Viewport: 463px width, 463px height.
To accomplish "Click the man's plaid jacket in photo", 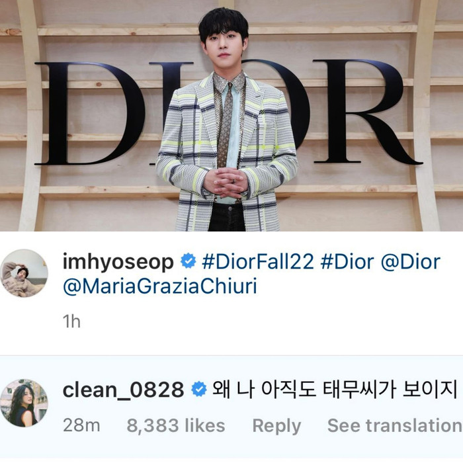I will [x=226, y=151].
